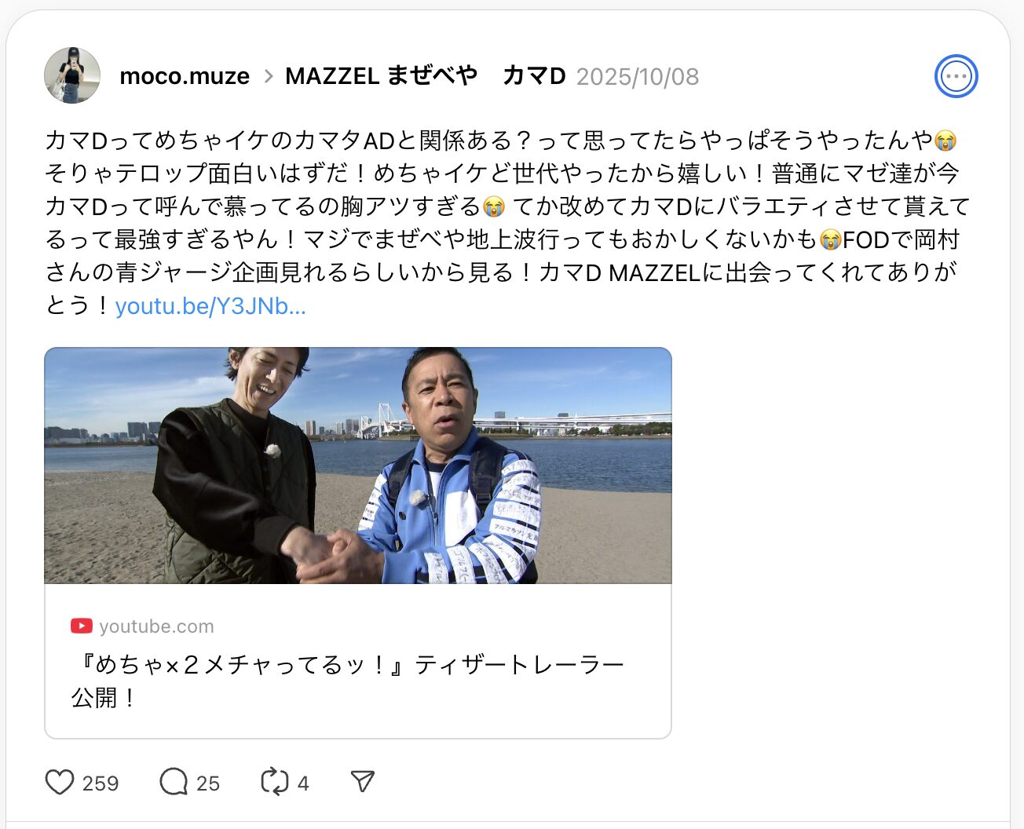The image size is (1024, 829).
Task: Open replies via the comment bubble icon
Action: 174,782
